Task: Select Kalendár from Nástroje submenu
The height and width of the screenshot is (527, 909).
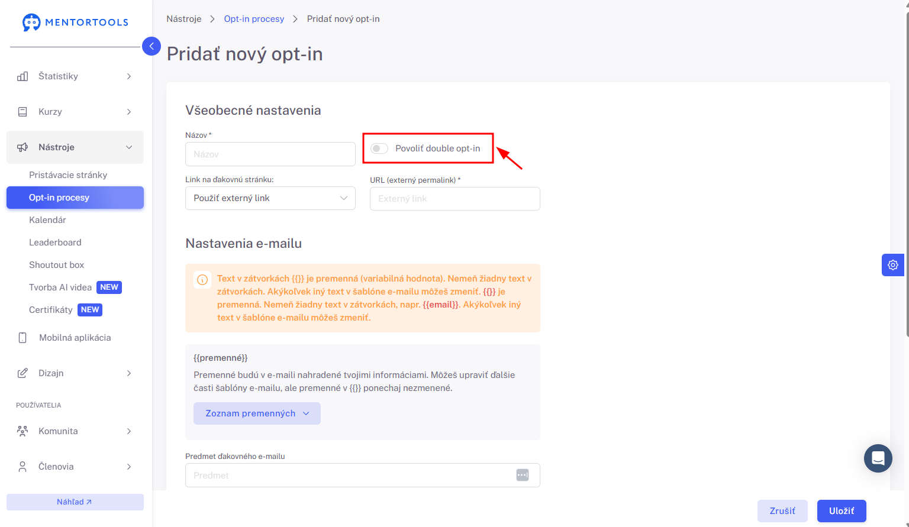Action: point(47,220)
